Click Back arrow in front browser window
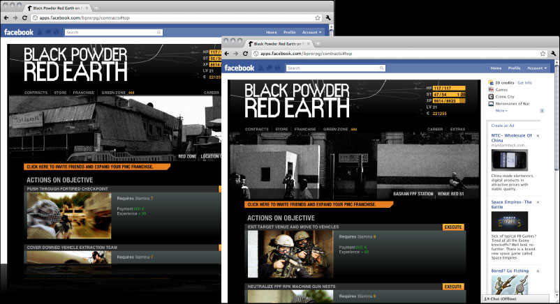 point(227,54)
